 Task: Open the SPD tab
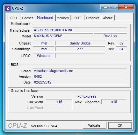point(77,18)
